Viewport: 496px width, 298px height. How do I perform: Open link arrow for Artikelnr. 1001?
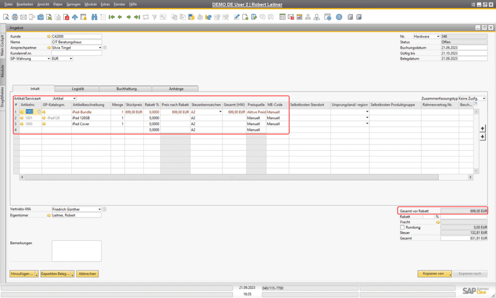(x=22, y=118)
